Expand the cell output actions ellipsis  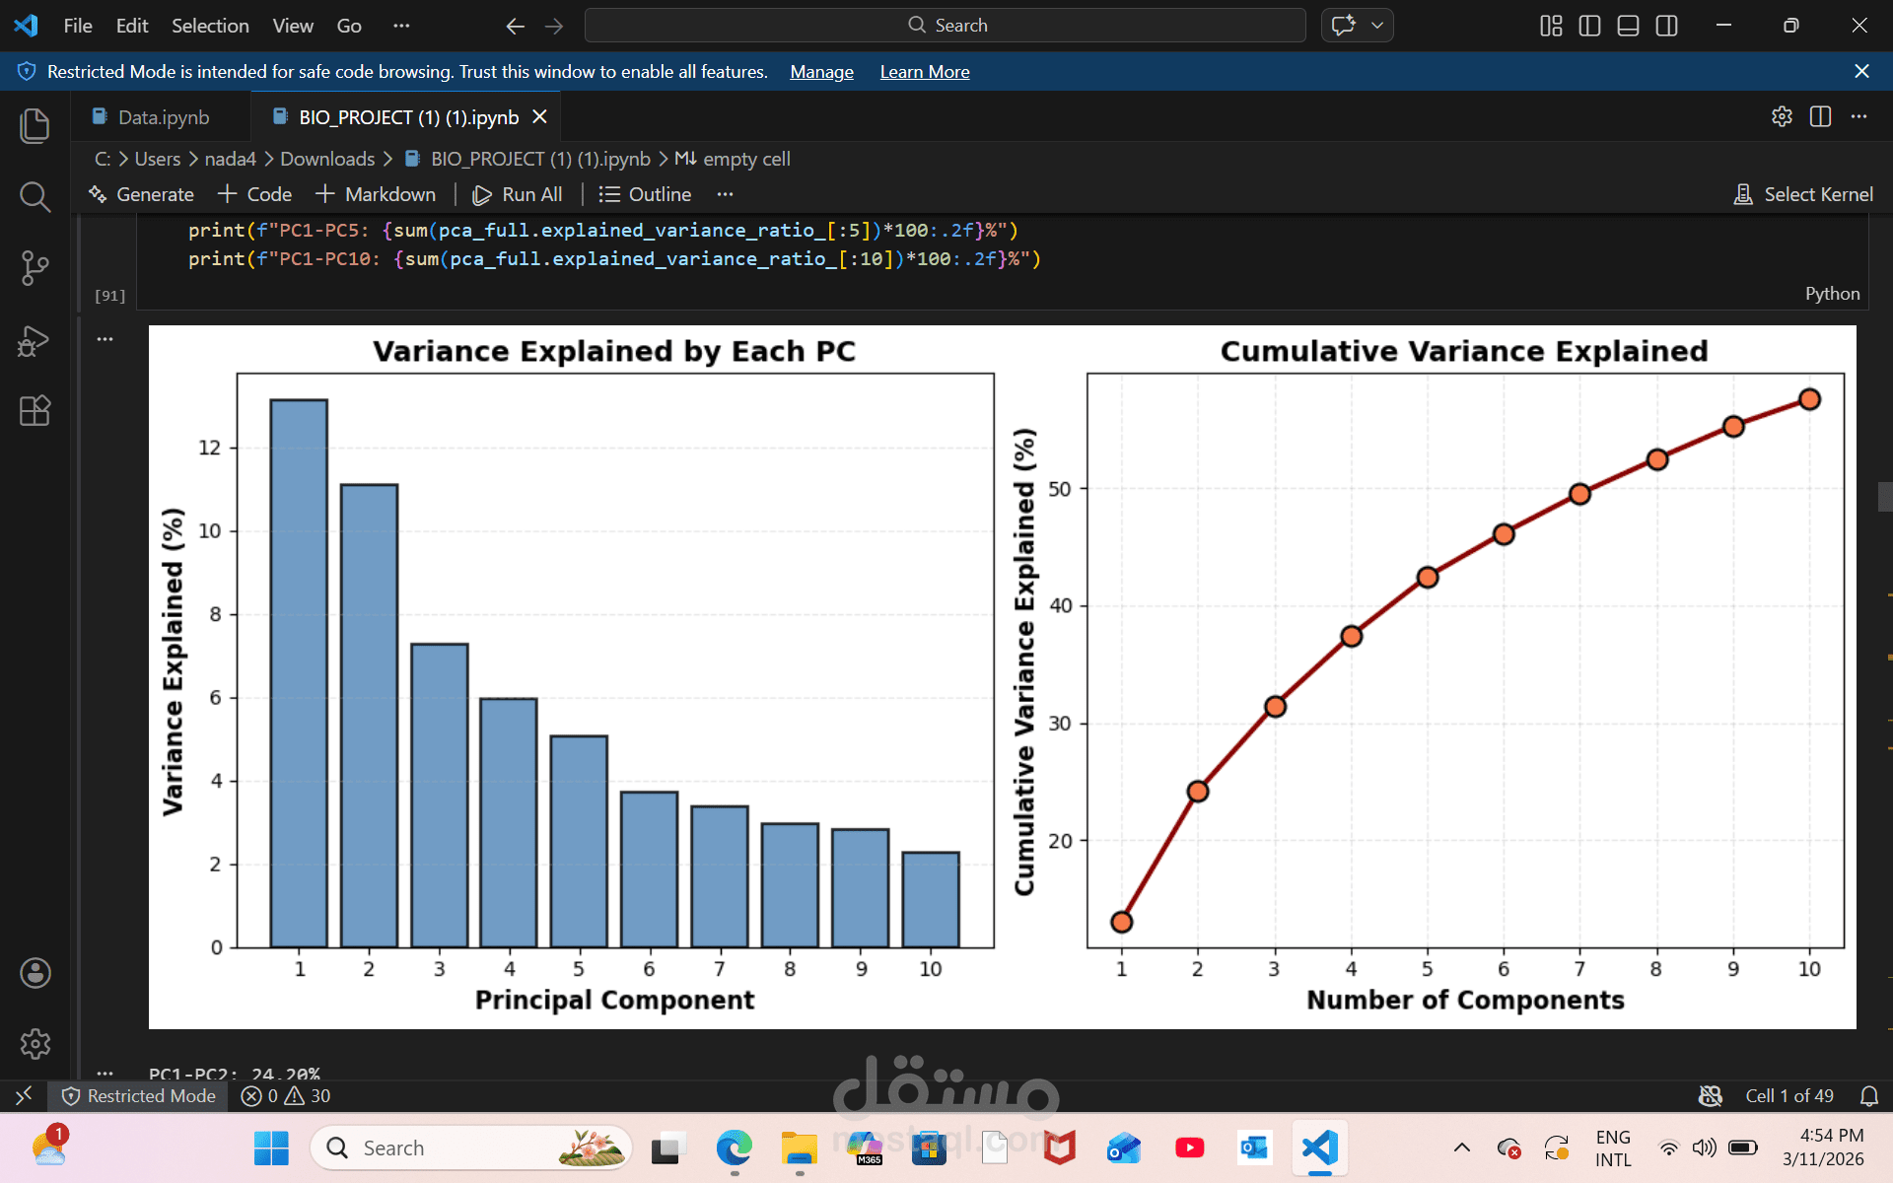[105, 339]
